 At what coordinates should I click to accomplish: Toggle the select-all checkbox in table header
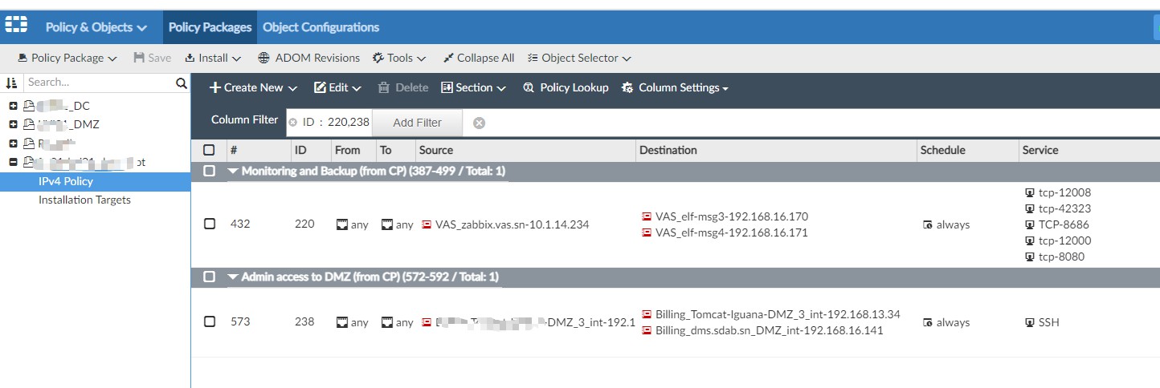[210, 150]
